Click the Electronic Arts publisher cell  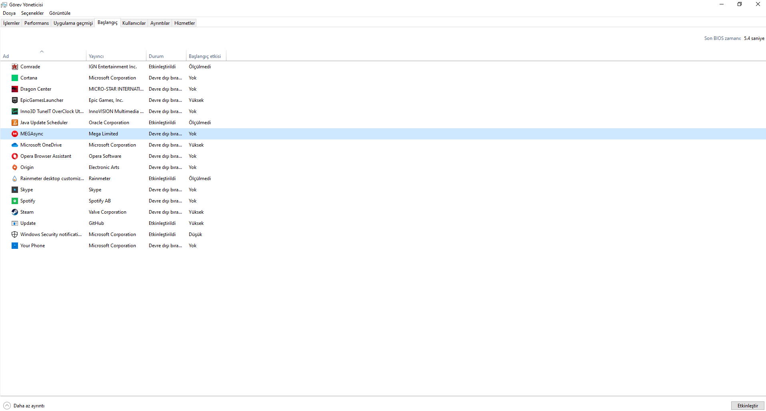click(104, 167)
